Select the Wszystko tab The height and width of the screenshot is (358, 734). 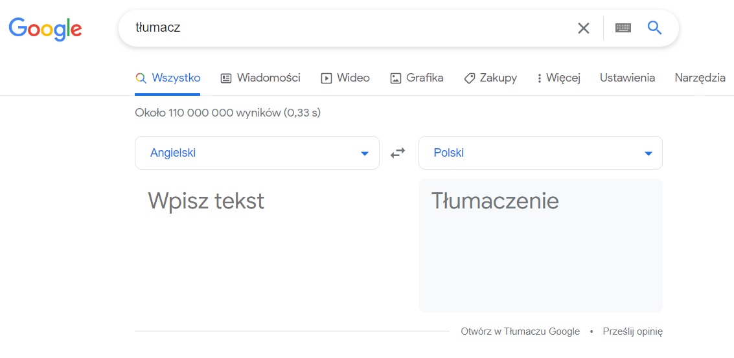click(x=168, y=78)
